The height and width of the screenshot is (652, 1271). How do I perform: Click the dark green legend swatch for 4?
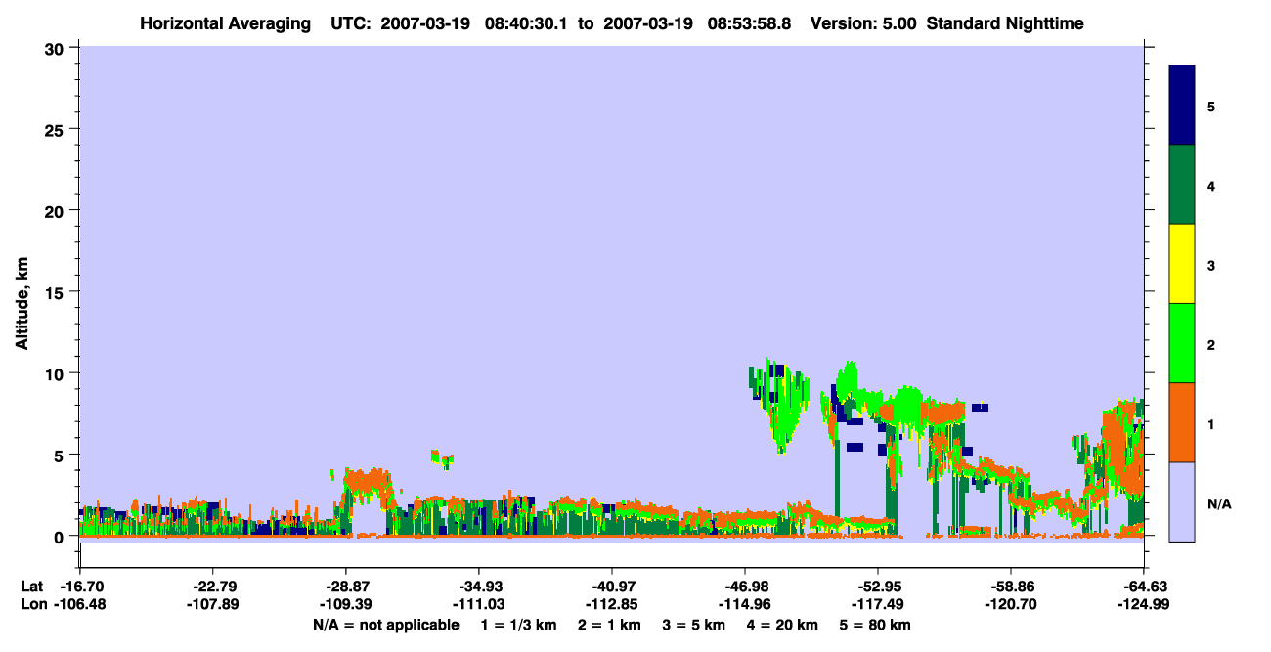pyautogui.click(x=1182, y=185)
